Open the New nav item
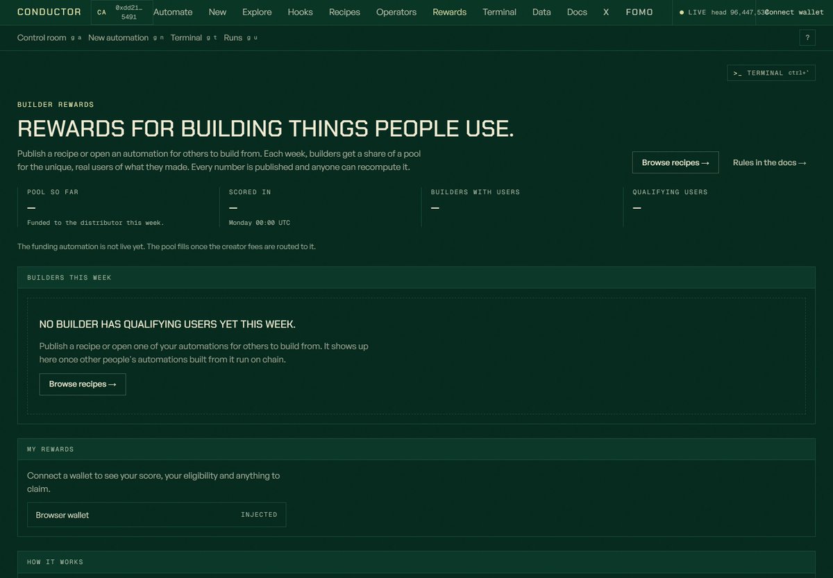Image resolution: width=833 pixels, height=578 pixels. coord(217,12)
